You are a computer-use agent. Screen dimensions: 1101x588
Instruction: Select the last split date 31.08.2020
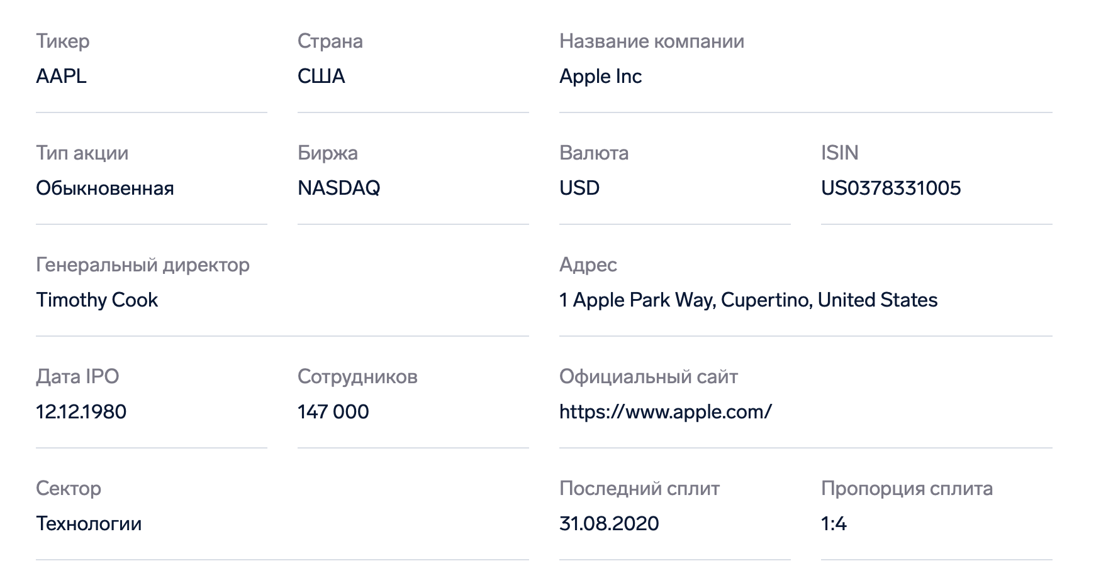[x=609, y=523]
